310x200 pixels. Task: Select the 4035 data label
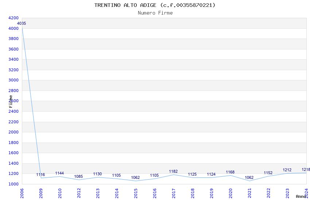pos(22,23)
